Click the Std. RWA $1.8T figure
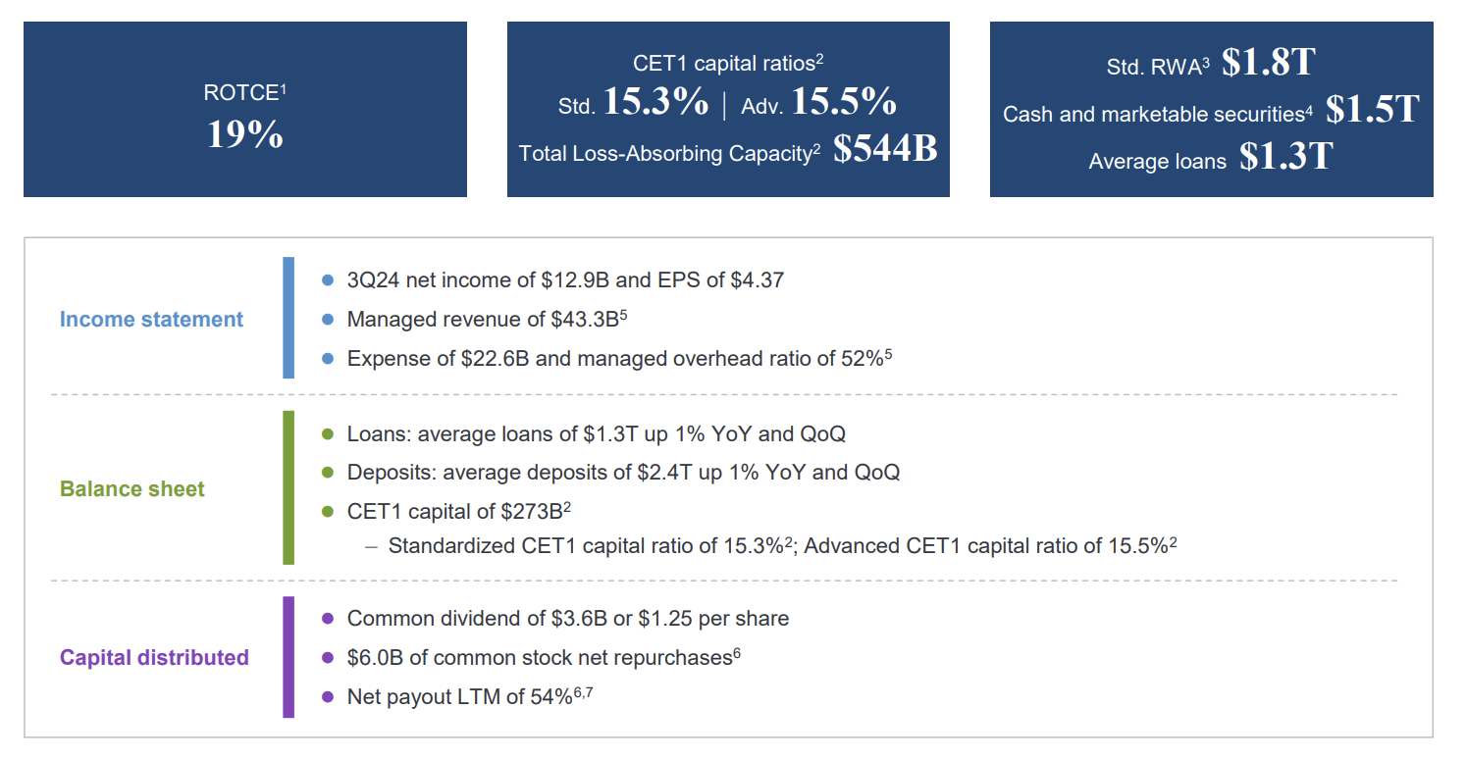Image resolution: width=1466 pixels, height=759 pixels. tap(1267, 63)
